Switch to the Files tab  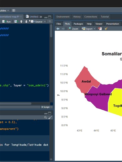[x=59, y=24]
